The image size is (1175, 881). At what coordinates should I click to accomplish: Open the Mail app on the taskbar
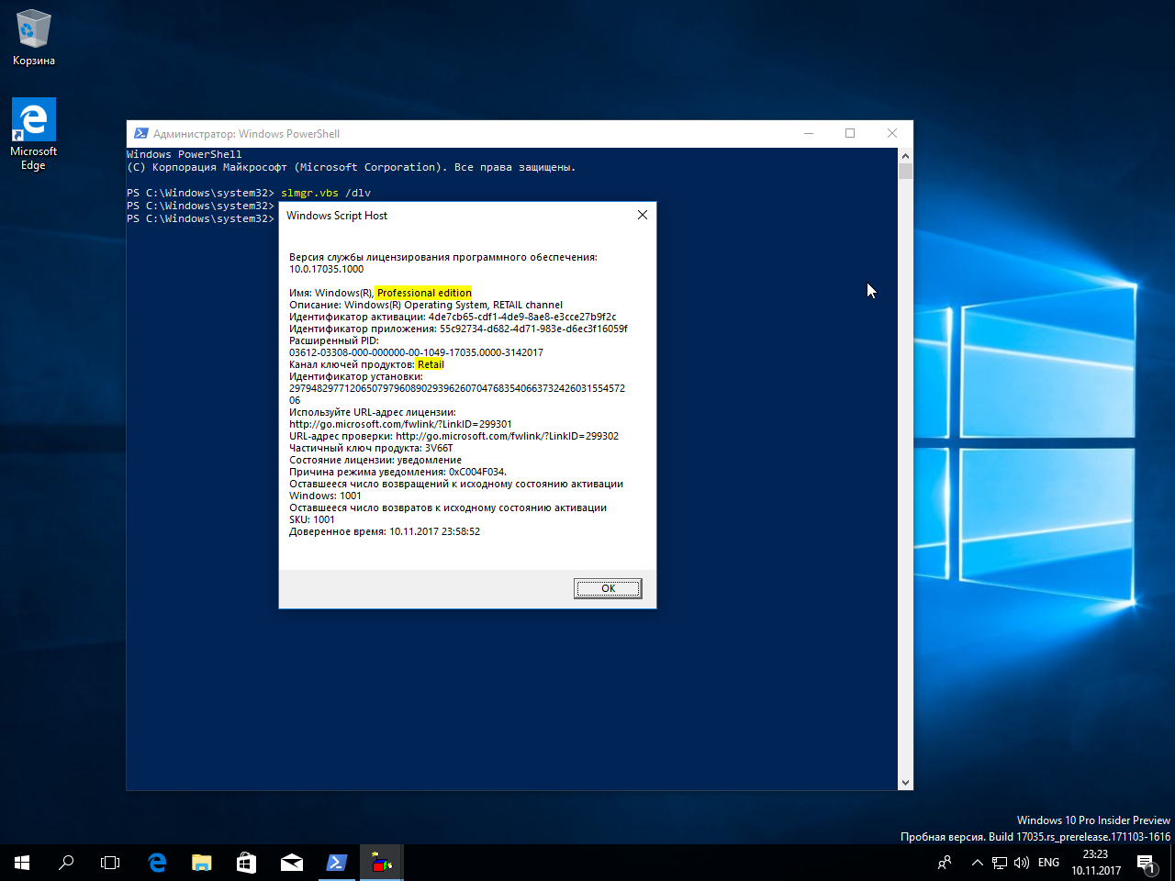pyautogui.click(x=292, y=863)
